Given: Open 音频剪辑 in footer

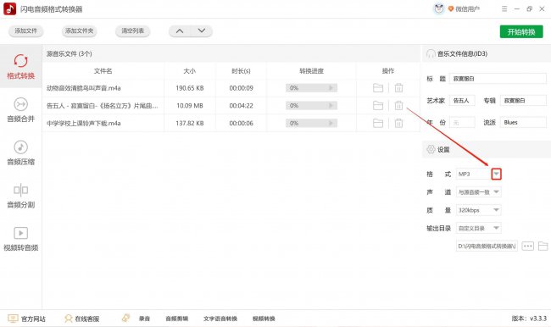Looking at the screenshot, I should (177, 319).
